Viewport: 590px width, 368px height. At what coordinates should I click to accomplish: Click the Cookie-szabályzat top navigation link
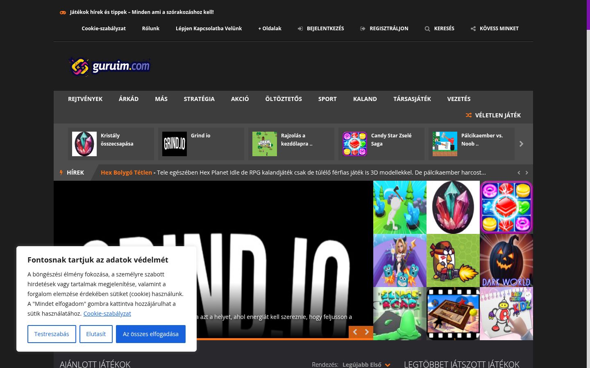pyautogui.click(x=104, y=29)
